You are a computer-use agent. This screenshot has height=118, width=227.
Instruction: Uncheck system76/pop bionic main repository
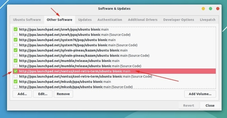coord(16,40)
